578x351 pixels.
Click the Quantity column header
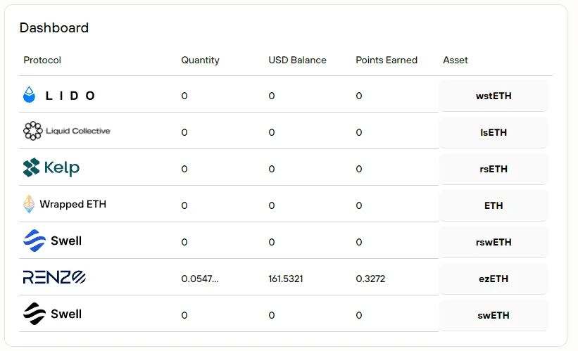tap(200, 60)
